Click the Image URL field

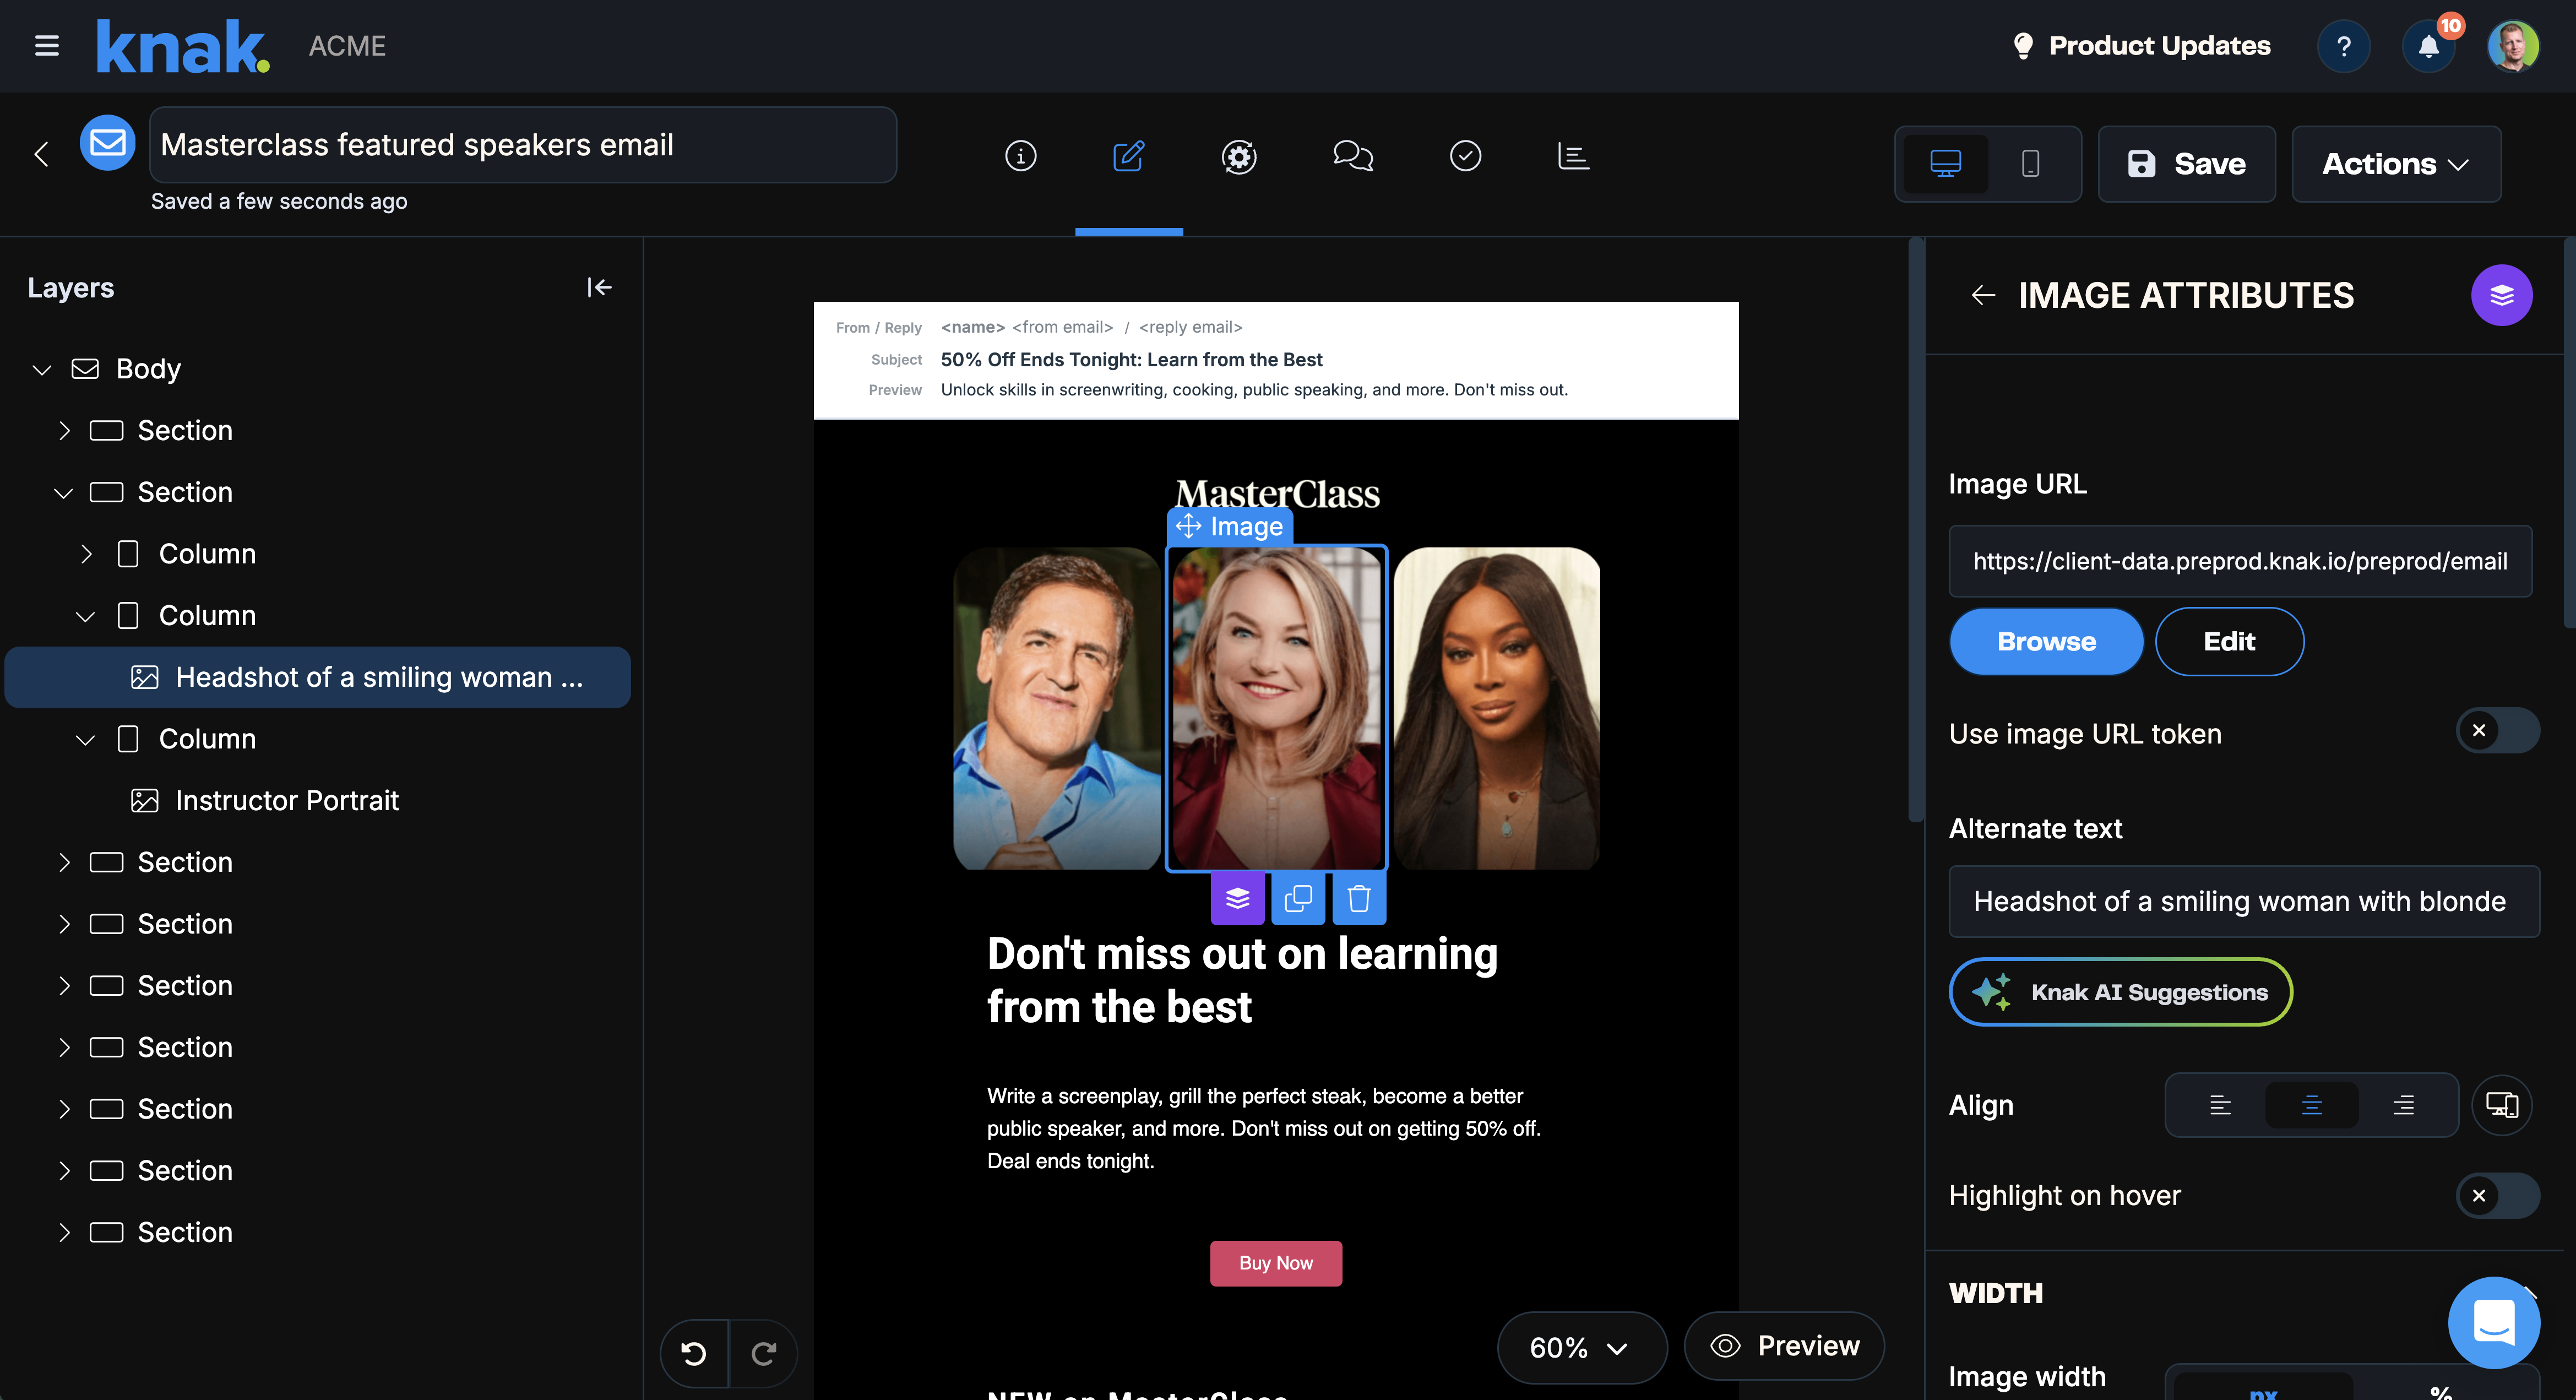click(x=2240, y=561)
